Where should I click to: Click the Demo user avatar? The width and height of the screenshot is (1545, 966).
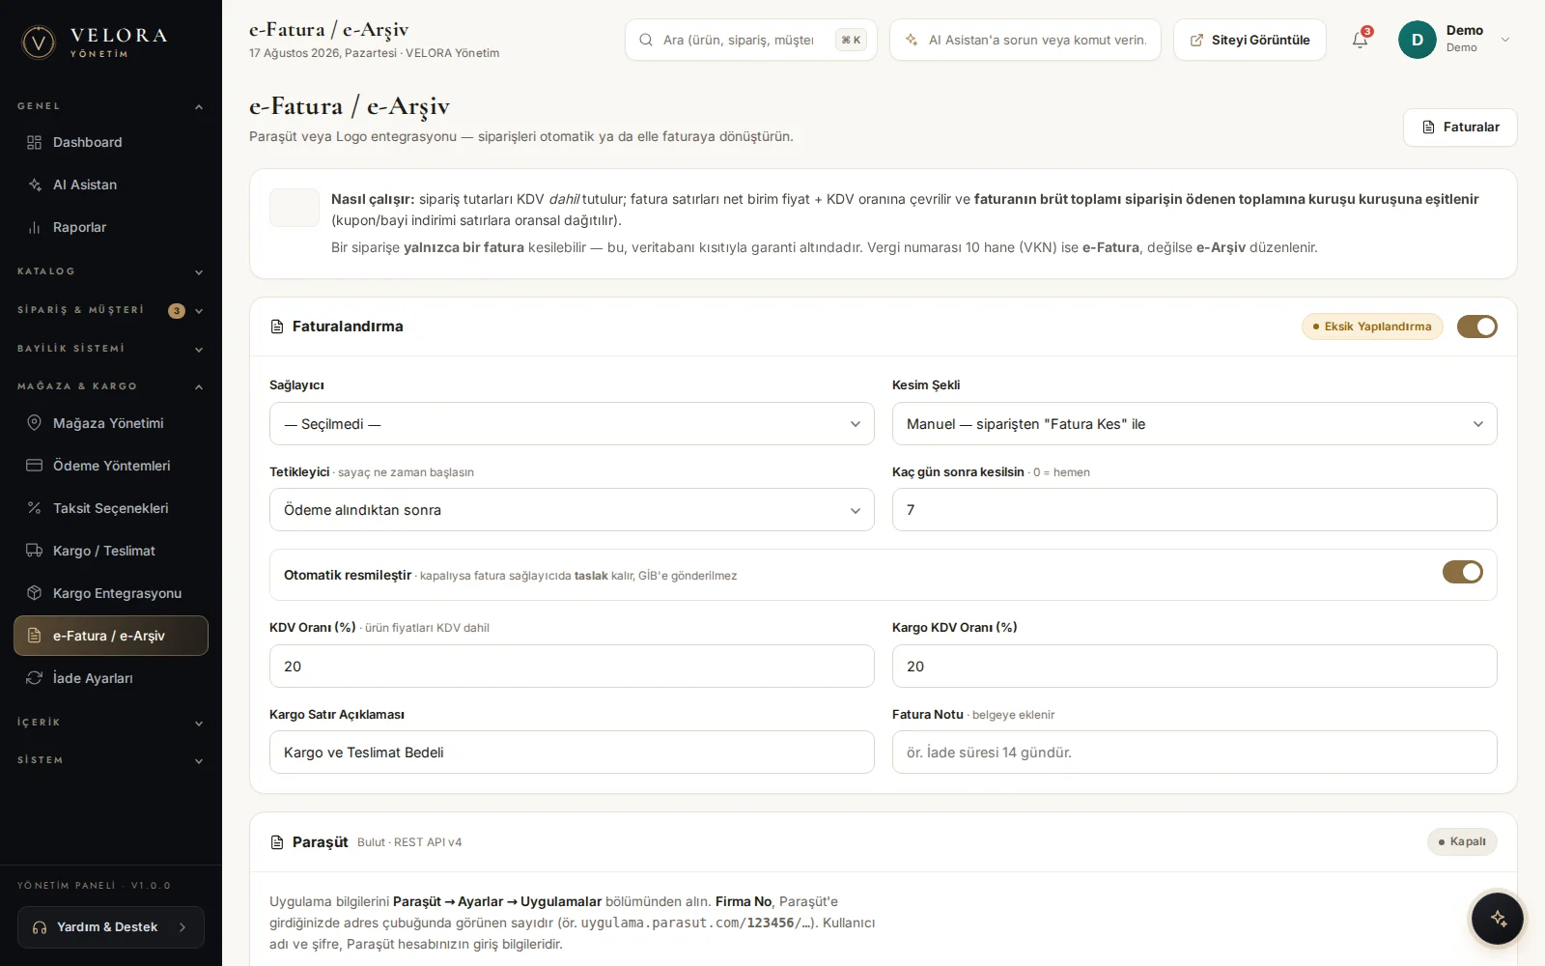1418,40
